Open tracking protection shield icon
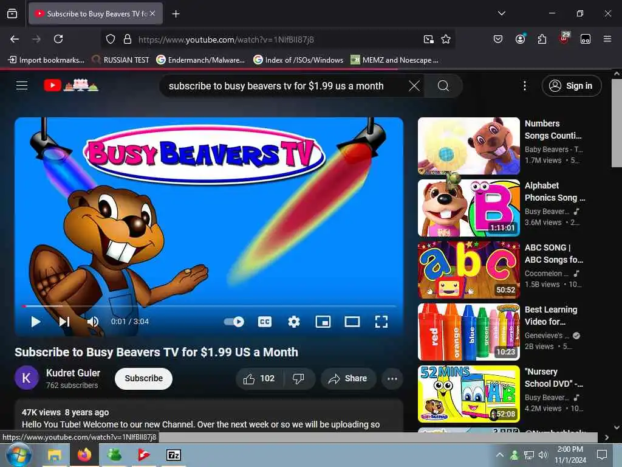 point(111,40)
